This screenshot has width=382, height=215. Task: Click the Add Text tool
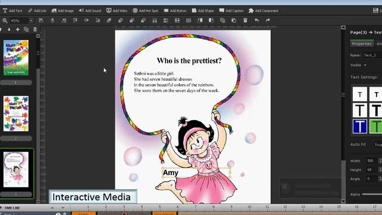13,11
